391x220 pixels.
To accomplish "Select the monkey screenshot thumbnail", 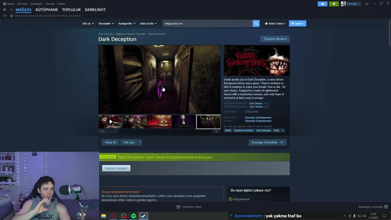I will [x=135, y=122].
